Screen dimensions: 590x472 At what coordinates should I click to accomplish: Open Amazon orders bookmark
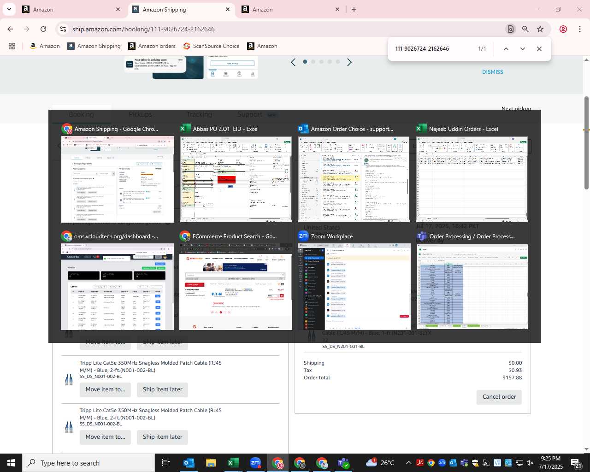coord(152,46)
